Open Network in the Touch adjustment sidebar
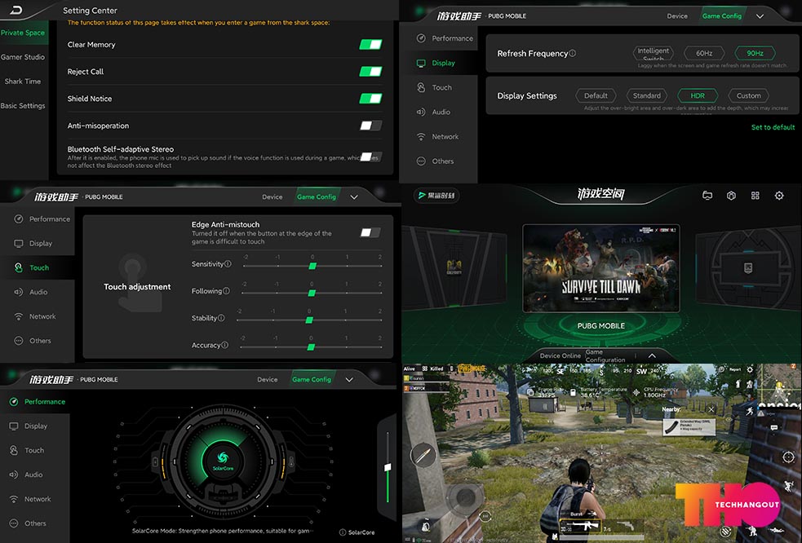 pos(36,316)
